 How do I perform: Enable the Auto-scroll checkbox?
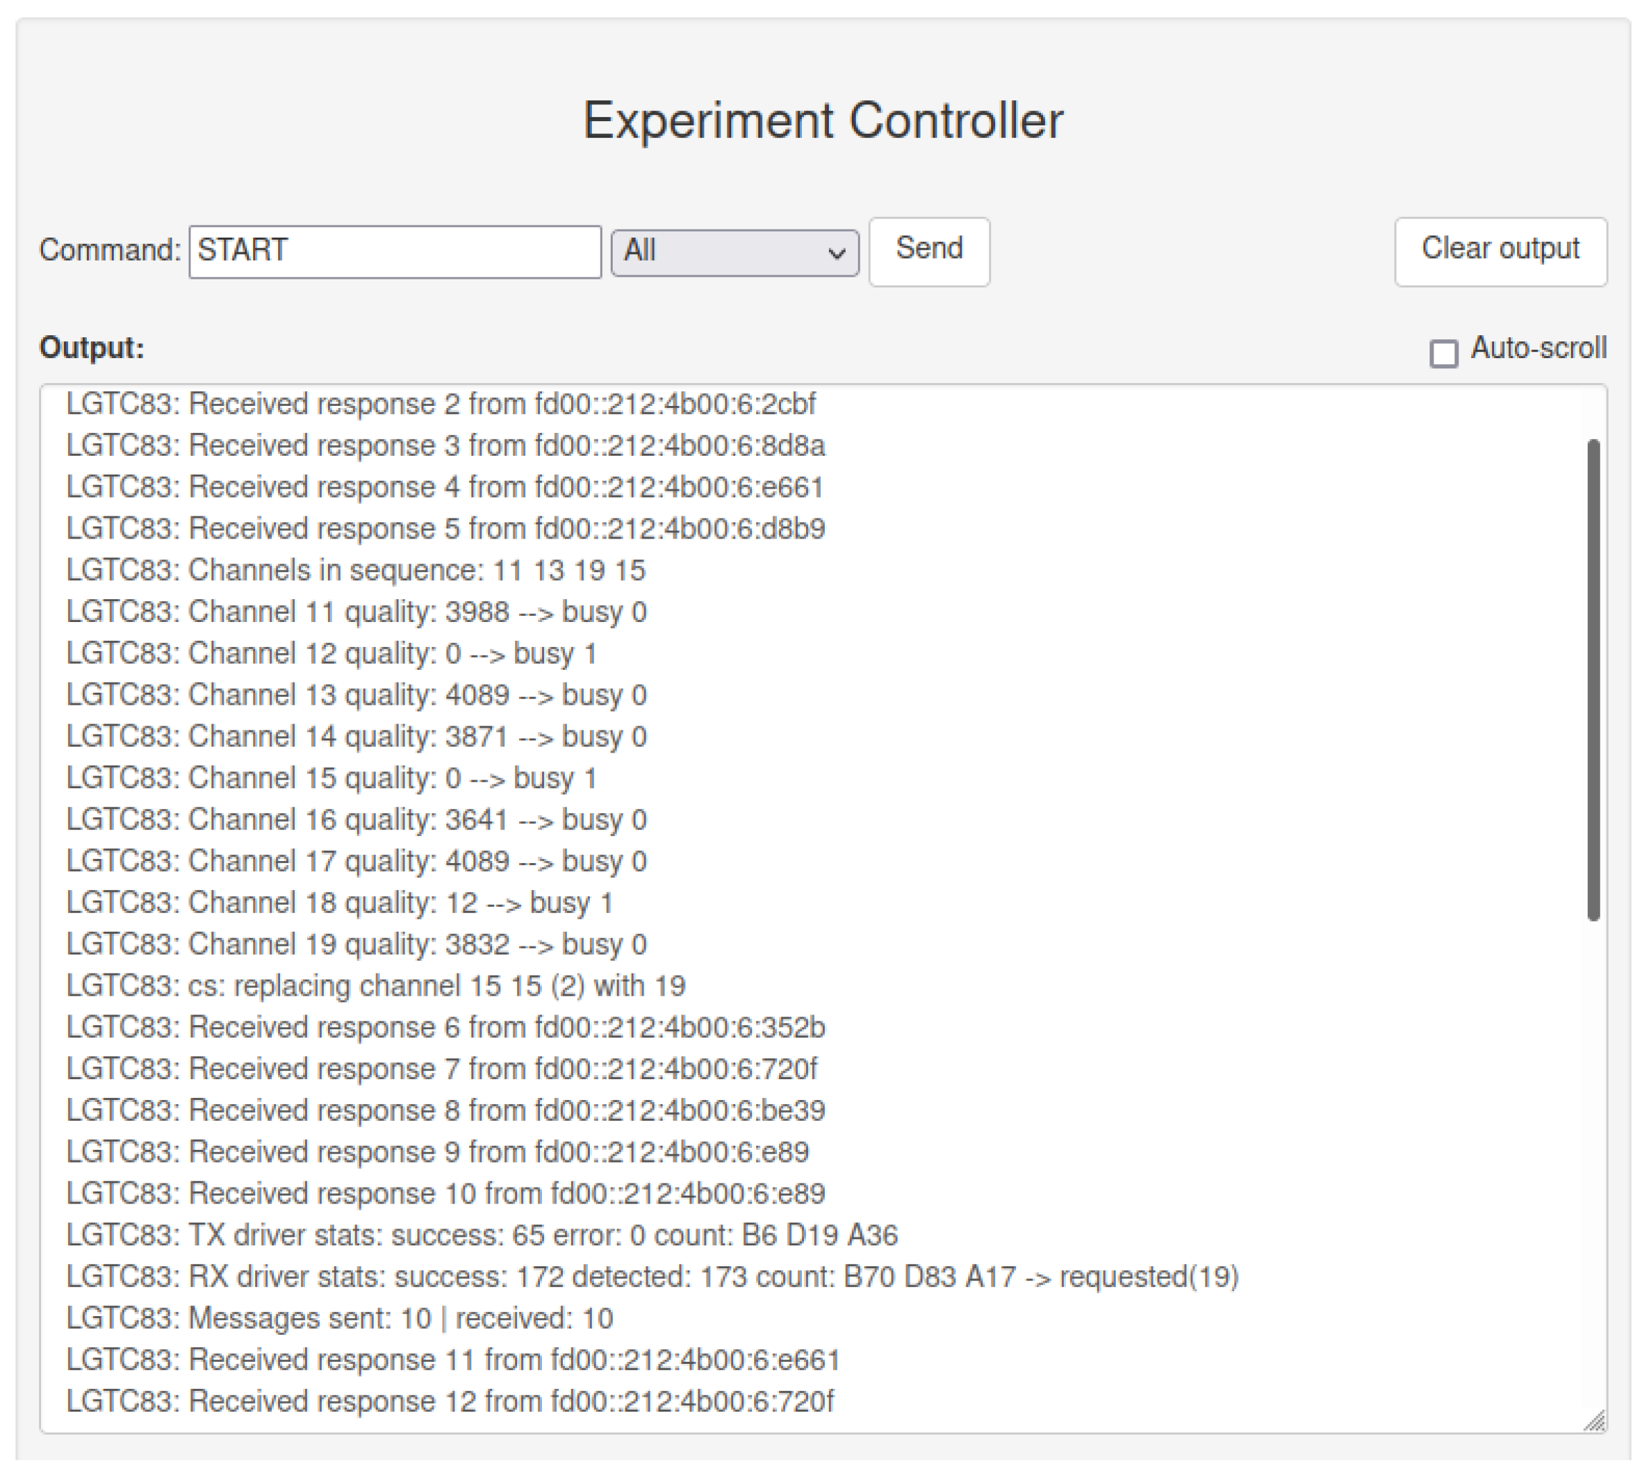coord(1443,354)
